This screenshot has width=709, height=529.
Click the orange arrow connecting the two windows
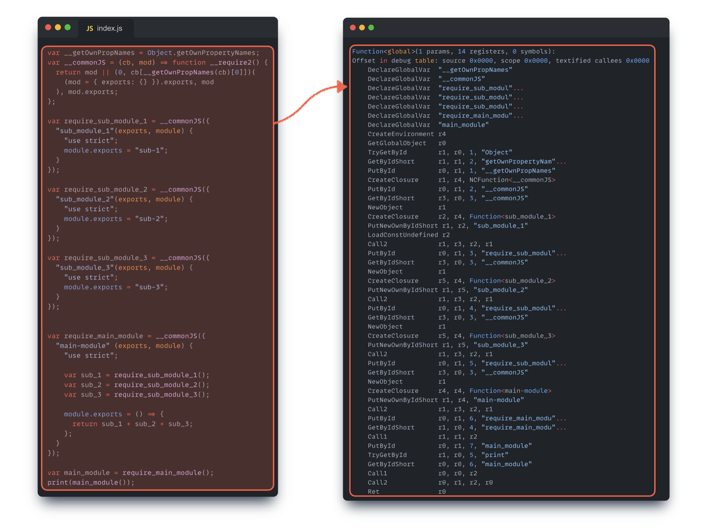coord(311,104)
